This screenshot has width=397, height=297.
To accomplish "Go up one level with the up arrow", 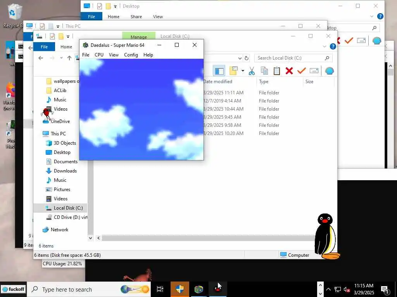I will [69, 58].
